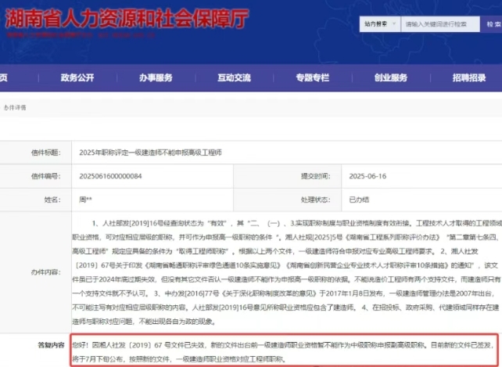Open the 专题专栏 navigation item
This screenshot has height=367, width=502.
pos(312,77)
